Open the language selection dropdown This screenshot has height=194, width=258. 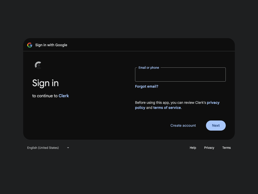[48, 148]
